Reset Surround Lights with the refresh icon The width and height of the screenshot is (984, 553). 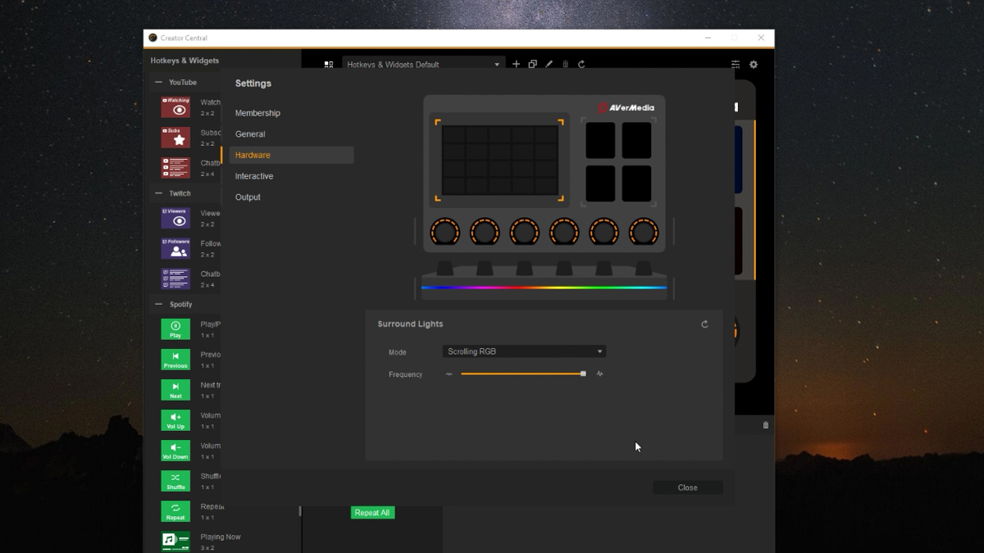pyautogui.click(x=704, y=324)
